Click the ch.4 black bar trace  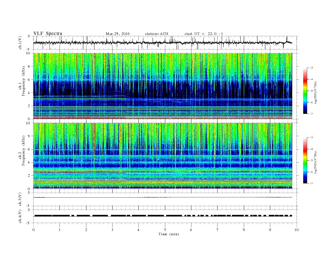(163, 216)
